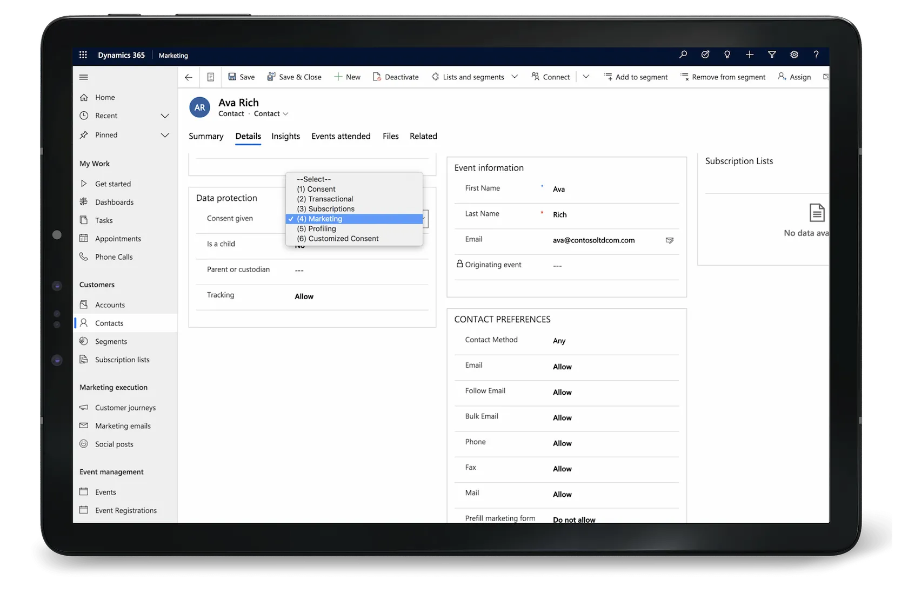Image resolution: width=908 pixels, height=594 pixels.
Task: Click the First Name field Ava
Action: pos(559,189)
